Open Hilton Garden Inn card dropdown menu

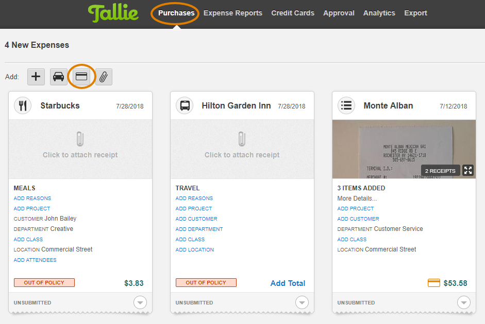click(x=302, y=302)
